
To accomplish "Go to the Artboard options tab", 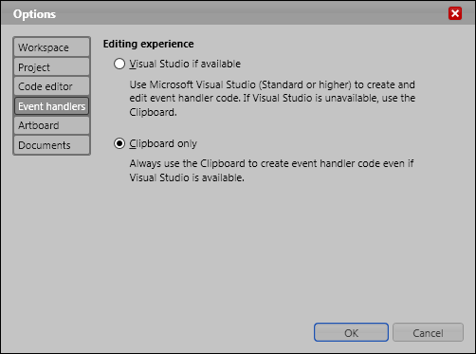I will tap(51, 125).
